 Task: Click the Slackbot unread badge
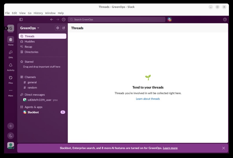pos(63,112)
